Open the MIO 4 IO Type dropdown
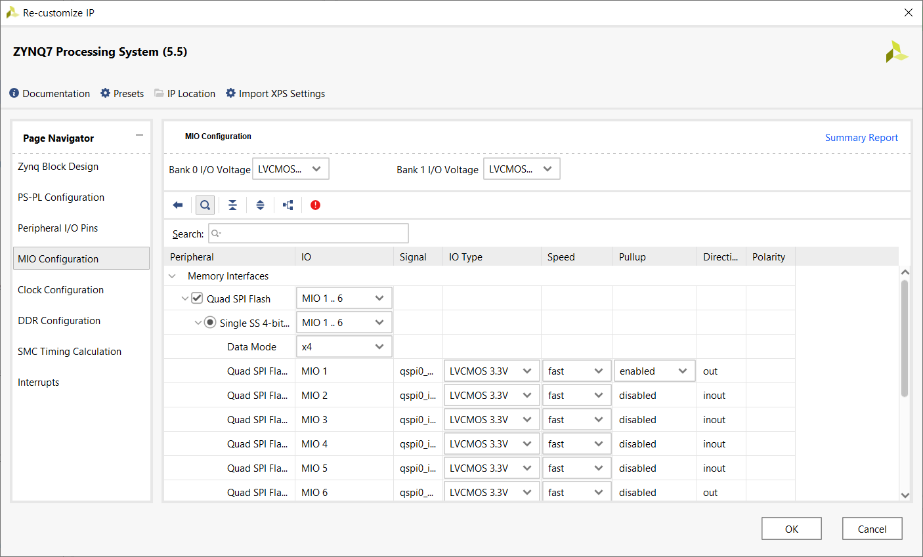This screenshot has height=557, width=923. [x=492, y=444]
